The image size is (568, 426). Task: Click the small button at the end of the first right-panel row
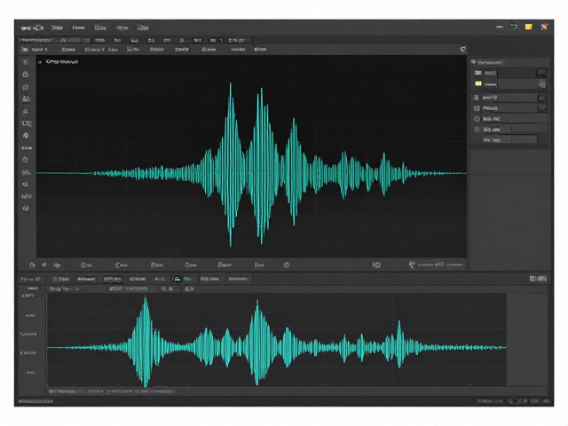click(541, 74)
